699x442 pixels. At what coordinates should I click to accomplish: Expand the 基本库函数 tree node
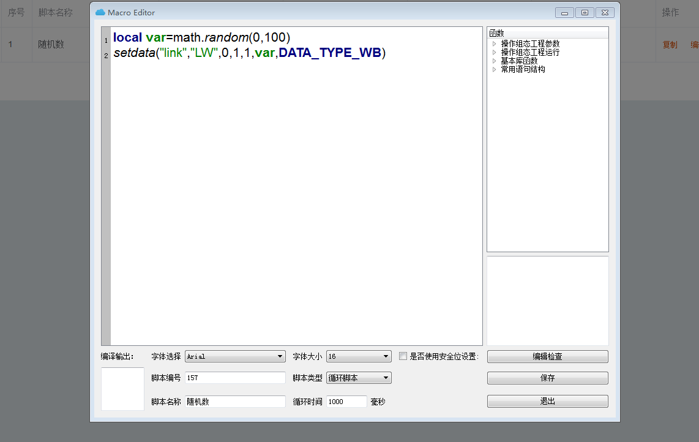[x=494, y=61]
